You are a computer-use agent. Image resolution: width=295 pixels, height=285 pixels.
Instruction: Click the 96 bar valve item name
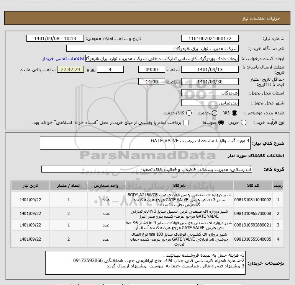pos(179,225)
